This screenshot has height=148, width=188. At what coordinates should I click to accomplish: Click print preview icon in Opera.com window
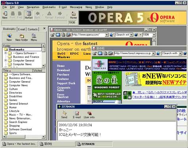click(x=68, y=35)
